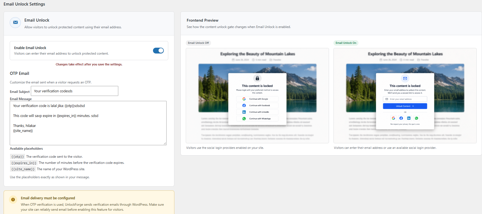Image resolution: width=482 pixels, height=214 pixels.
Task: Click the 'Frontend Preview' heading
Action: pos(202,20)
